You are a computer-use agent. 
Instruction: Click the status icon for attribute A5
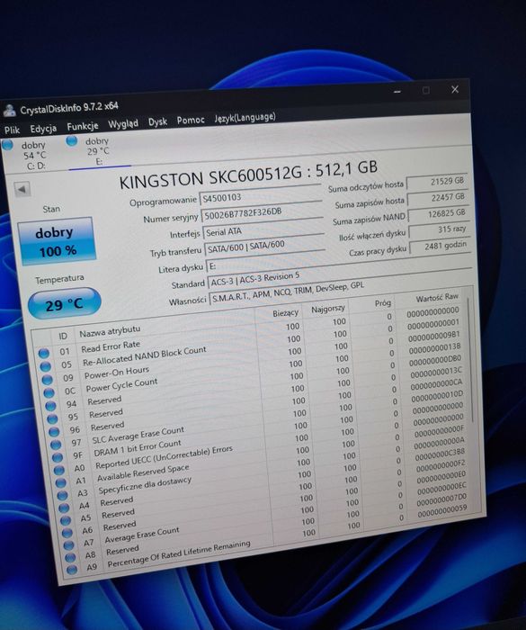66,520
